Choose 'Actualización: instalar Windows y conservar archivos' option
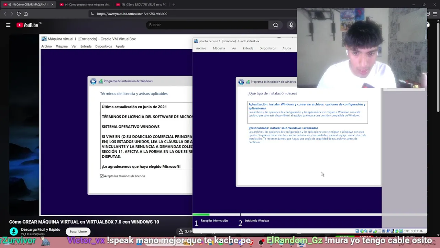Image resolution: width=440 pixels, height=248 pixels. click(x=307, y=112)
